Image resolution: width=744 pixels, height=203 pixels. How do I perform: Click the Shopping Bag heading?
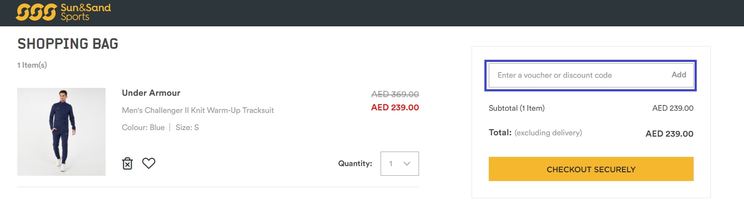click(x=68, y=44)
